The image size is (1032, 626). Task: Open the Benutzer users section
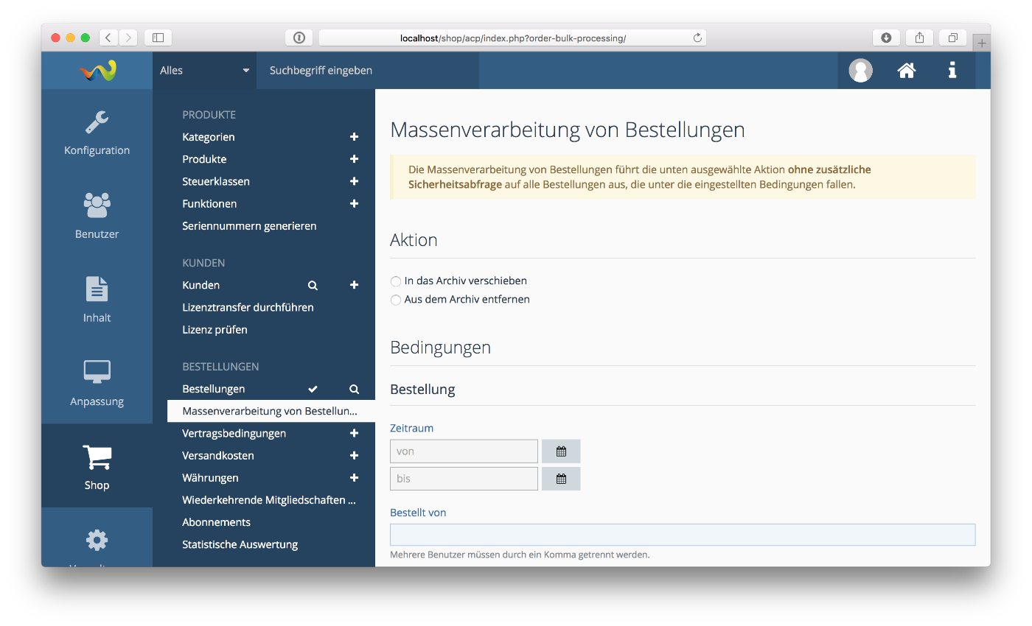(97, 216)
